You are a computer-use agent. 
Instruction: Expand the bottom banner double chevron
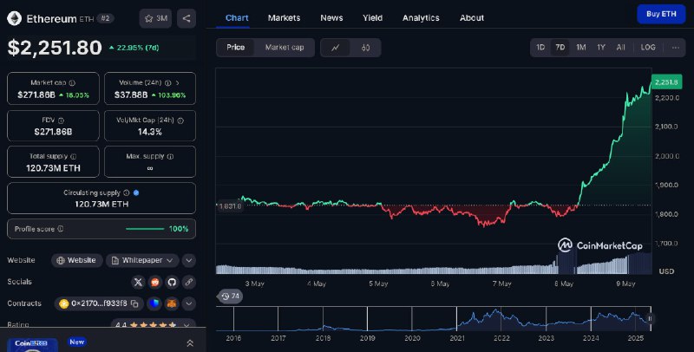tap(190, 343)
